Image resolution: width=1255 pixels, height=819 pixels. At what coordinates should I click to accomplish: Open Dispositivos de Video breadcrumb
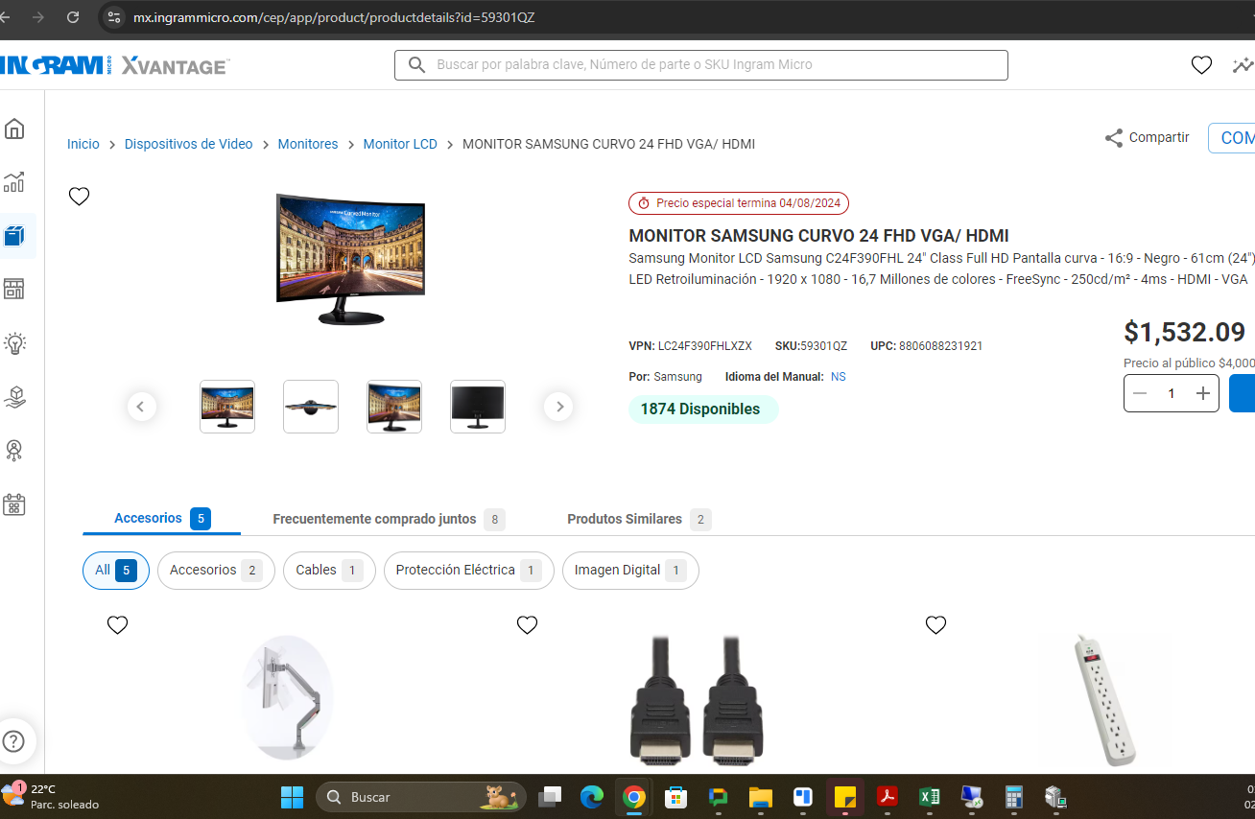(189, 144)
